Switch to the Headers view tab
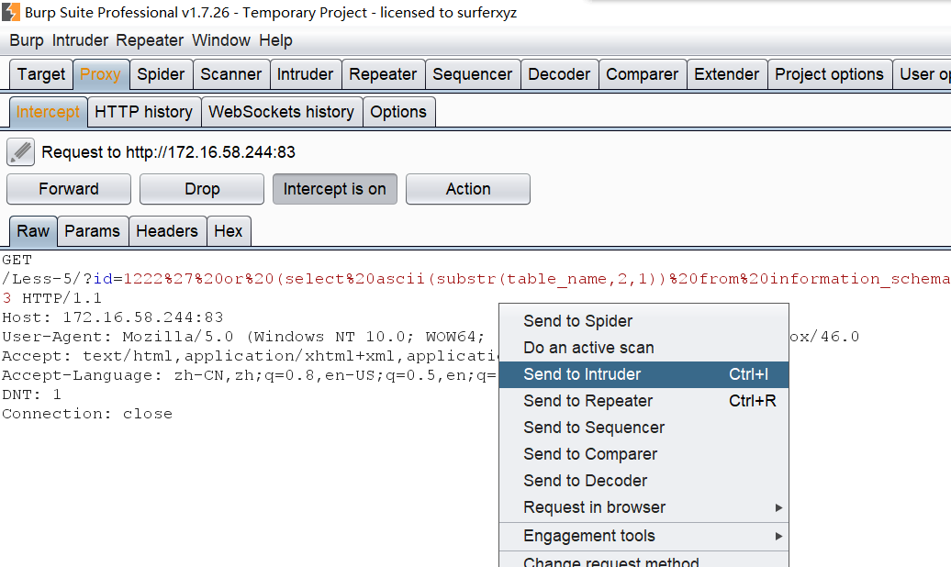 pyautogui.click(x=167, y=231)
